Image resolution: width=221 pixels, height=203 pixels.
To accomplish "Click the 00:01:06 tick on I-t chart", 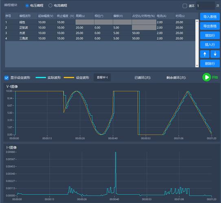I will [179, 199].
